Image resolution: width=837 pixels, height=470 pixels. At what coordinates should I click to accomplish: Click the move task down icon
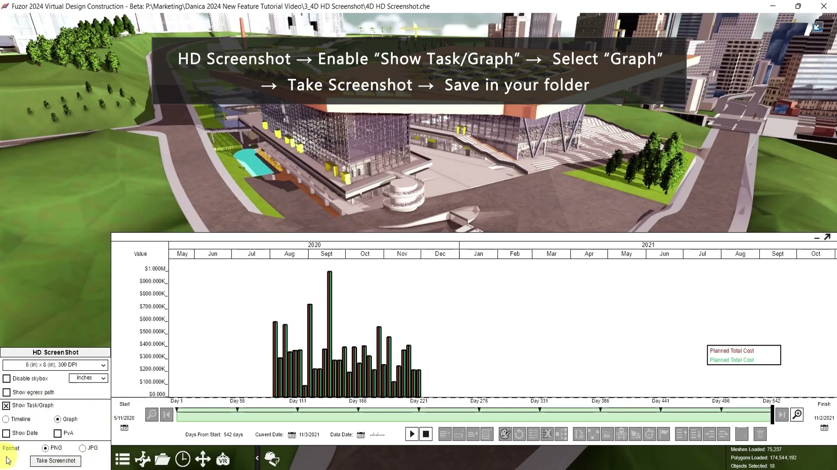pos(696,434)
